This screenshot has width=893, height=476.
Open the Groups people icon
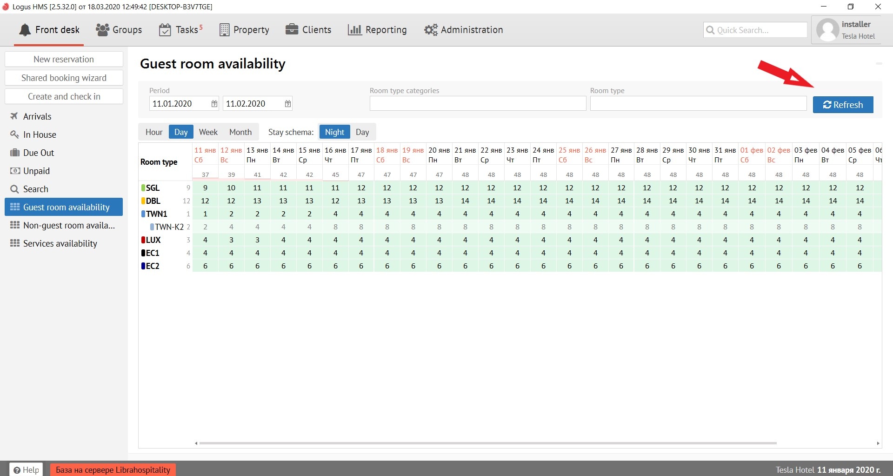pyautogui.click(x=102, y=30)
